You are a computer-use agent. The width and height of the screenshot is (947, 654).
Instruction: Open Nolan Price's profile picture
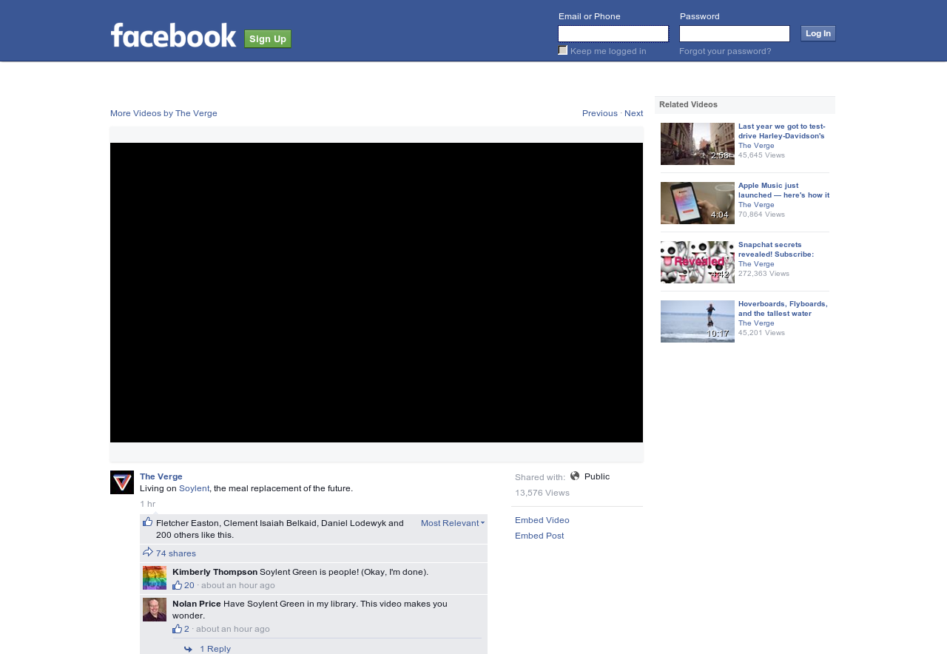click(x=155, y=610)
